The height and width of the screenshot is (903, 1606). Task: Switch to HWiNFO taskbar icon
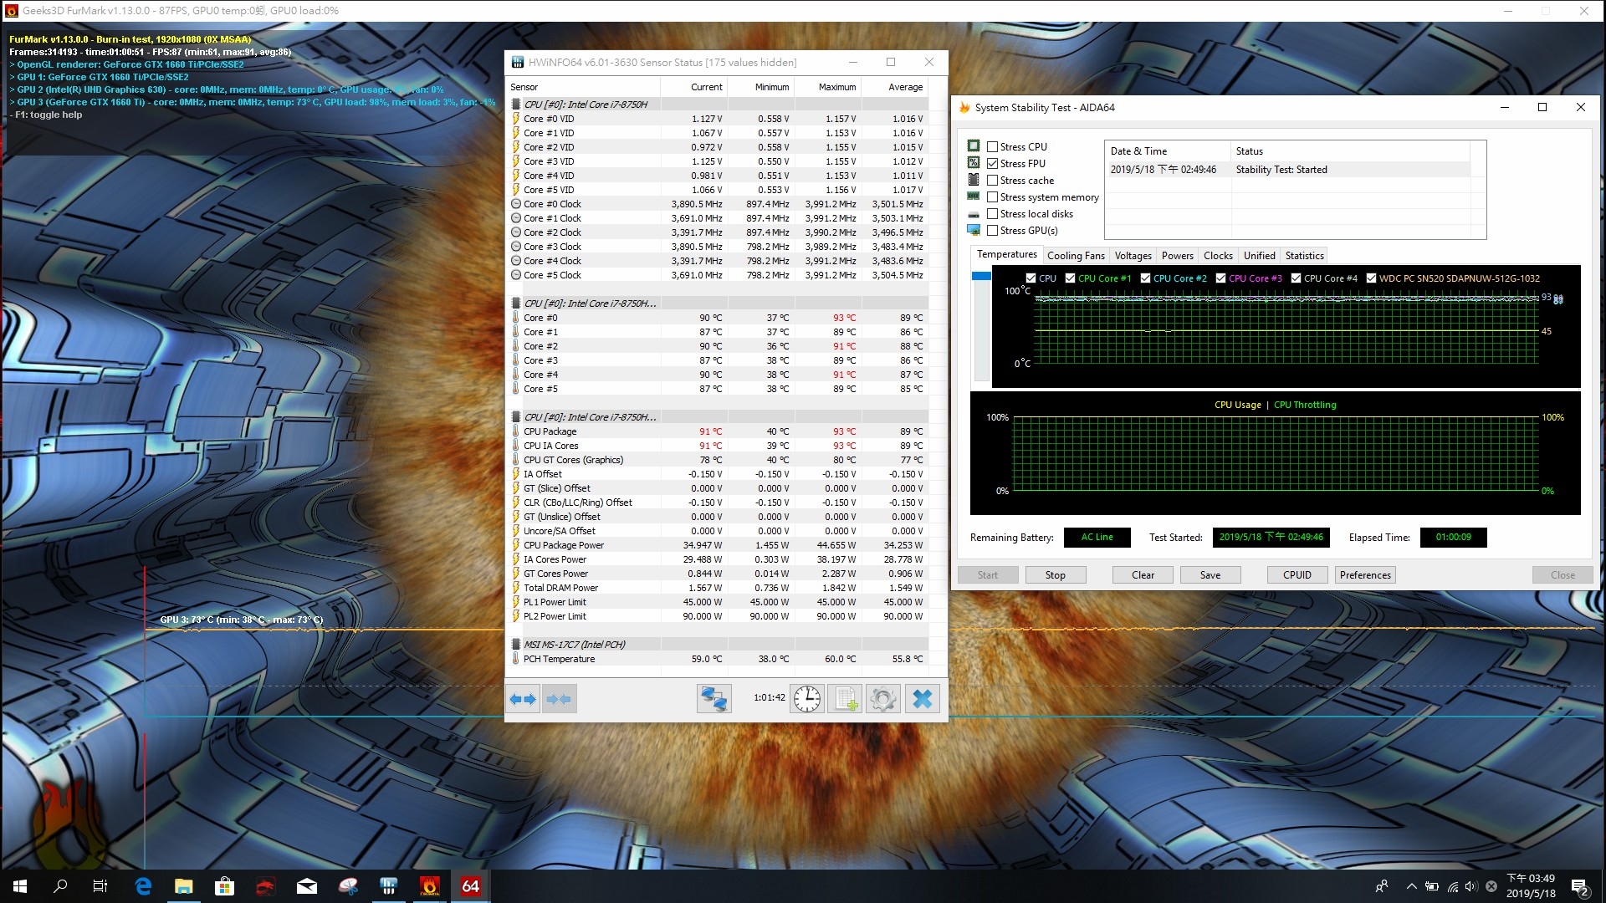pyautogui.click(x=388, y=886)
